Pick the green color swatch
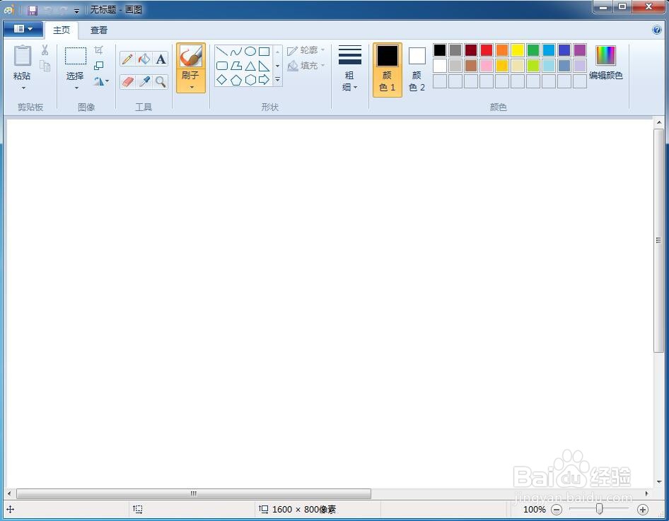Image resolution: width=669 pixels, height=521 pixels. coord(533,50)
